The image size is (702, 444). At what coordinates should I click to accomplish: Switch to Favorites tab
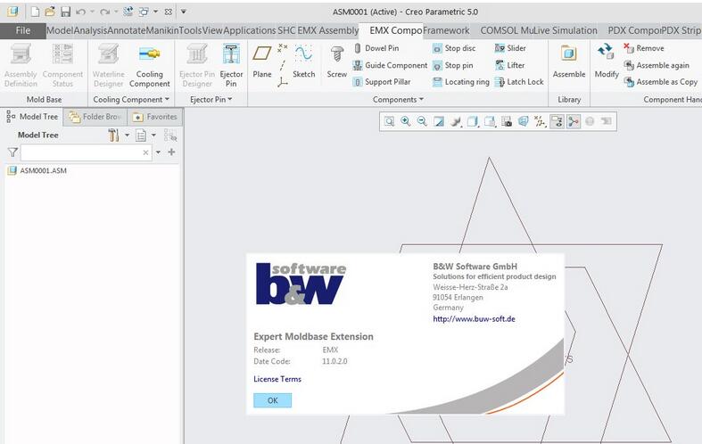(155, 117)
